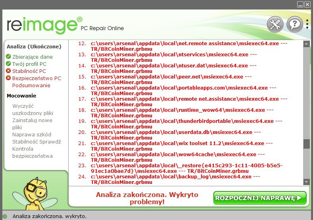Click the bee mascot with magnifying glass
Screen dimensions: 313x220
(x=35, y=193)
